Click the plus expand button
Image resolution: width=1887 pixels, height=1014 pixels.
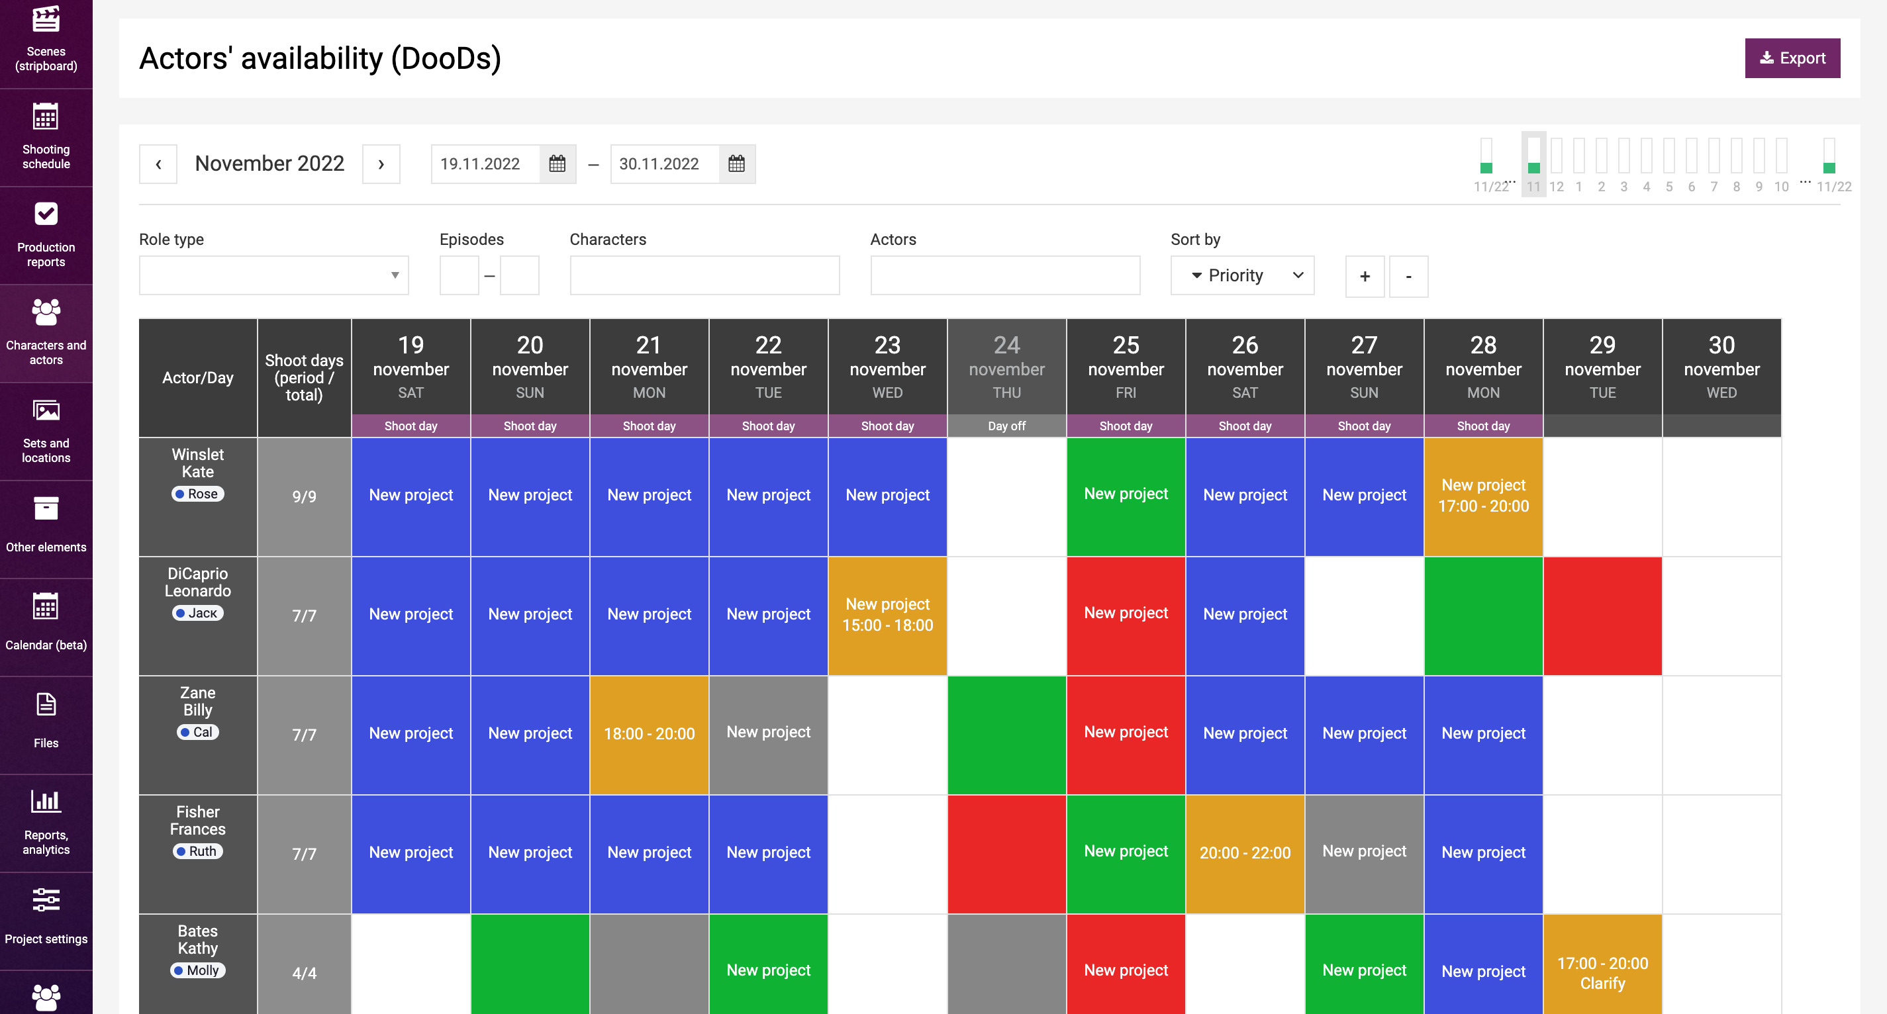1364,276
